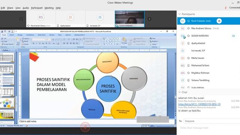Toggle Italic formatting in Font group
Viewport: 240px width, 135px height.
pos(36,43)
